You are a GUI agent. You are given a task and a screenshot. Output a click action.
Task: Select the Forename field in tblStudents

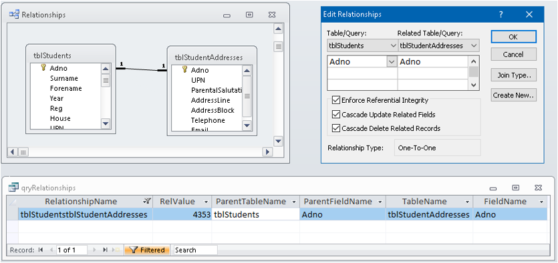tap(66, 88)
